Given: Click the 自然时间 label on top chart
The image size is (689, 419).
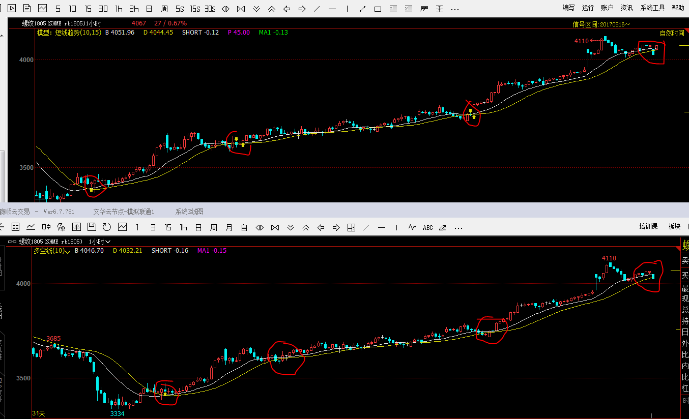Looking at the screenshot, I should (x=672, y=33).
